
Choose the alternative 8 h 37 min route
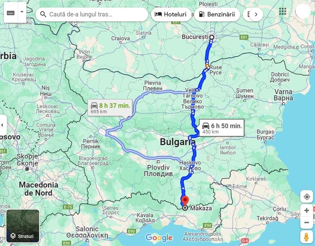110,108
